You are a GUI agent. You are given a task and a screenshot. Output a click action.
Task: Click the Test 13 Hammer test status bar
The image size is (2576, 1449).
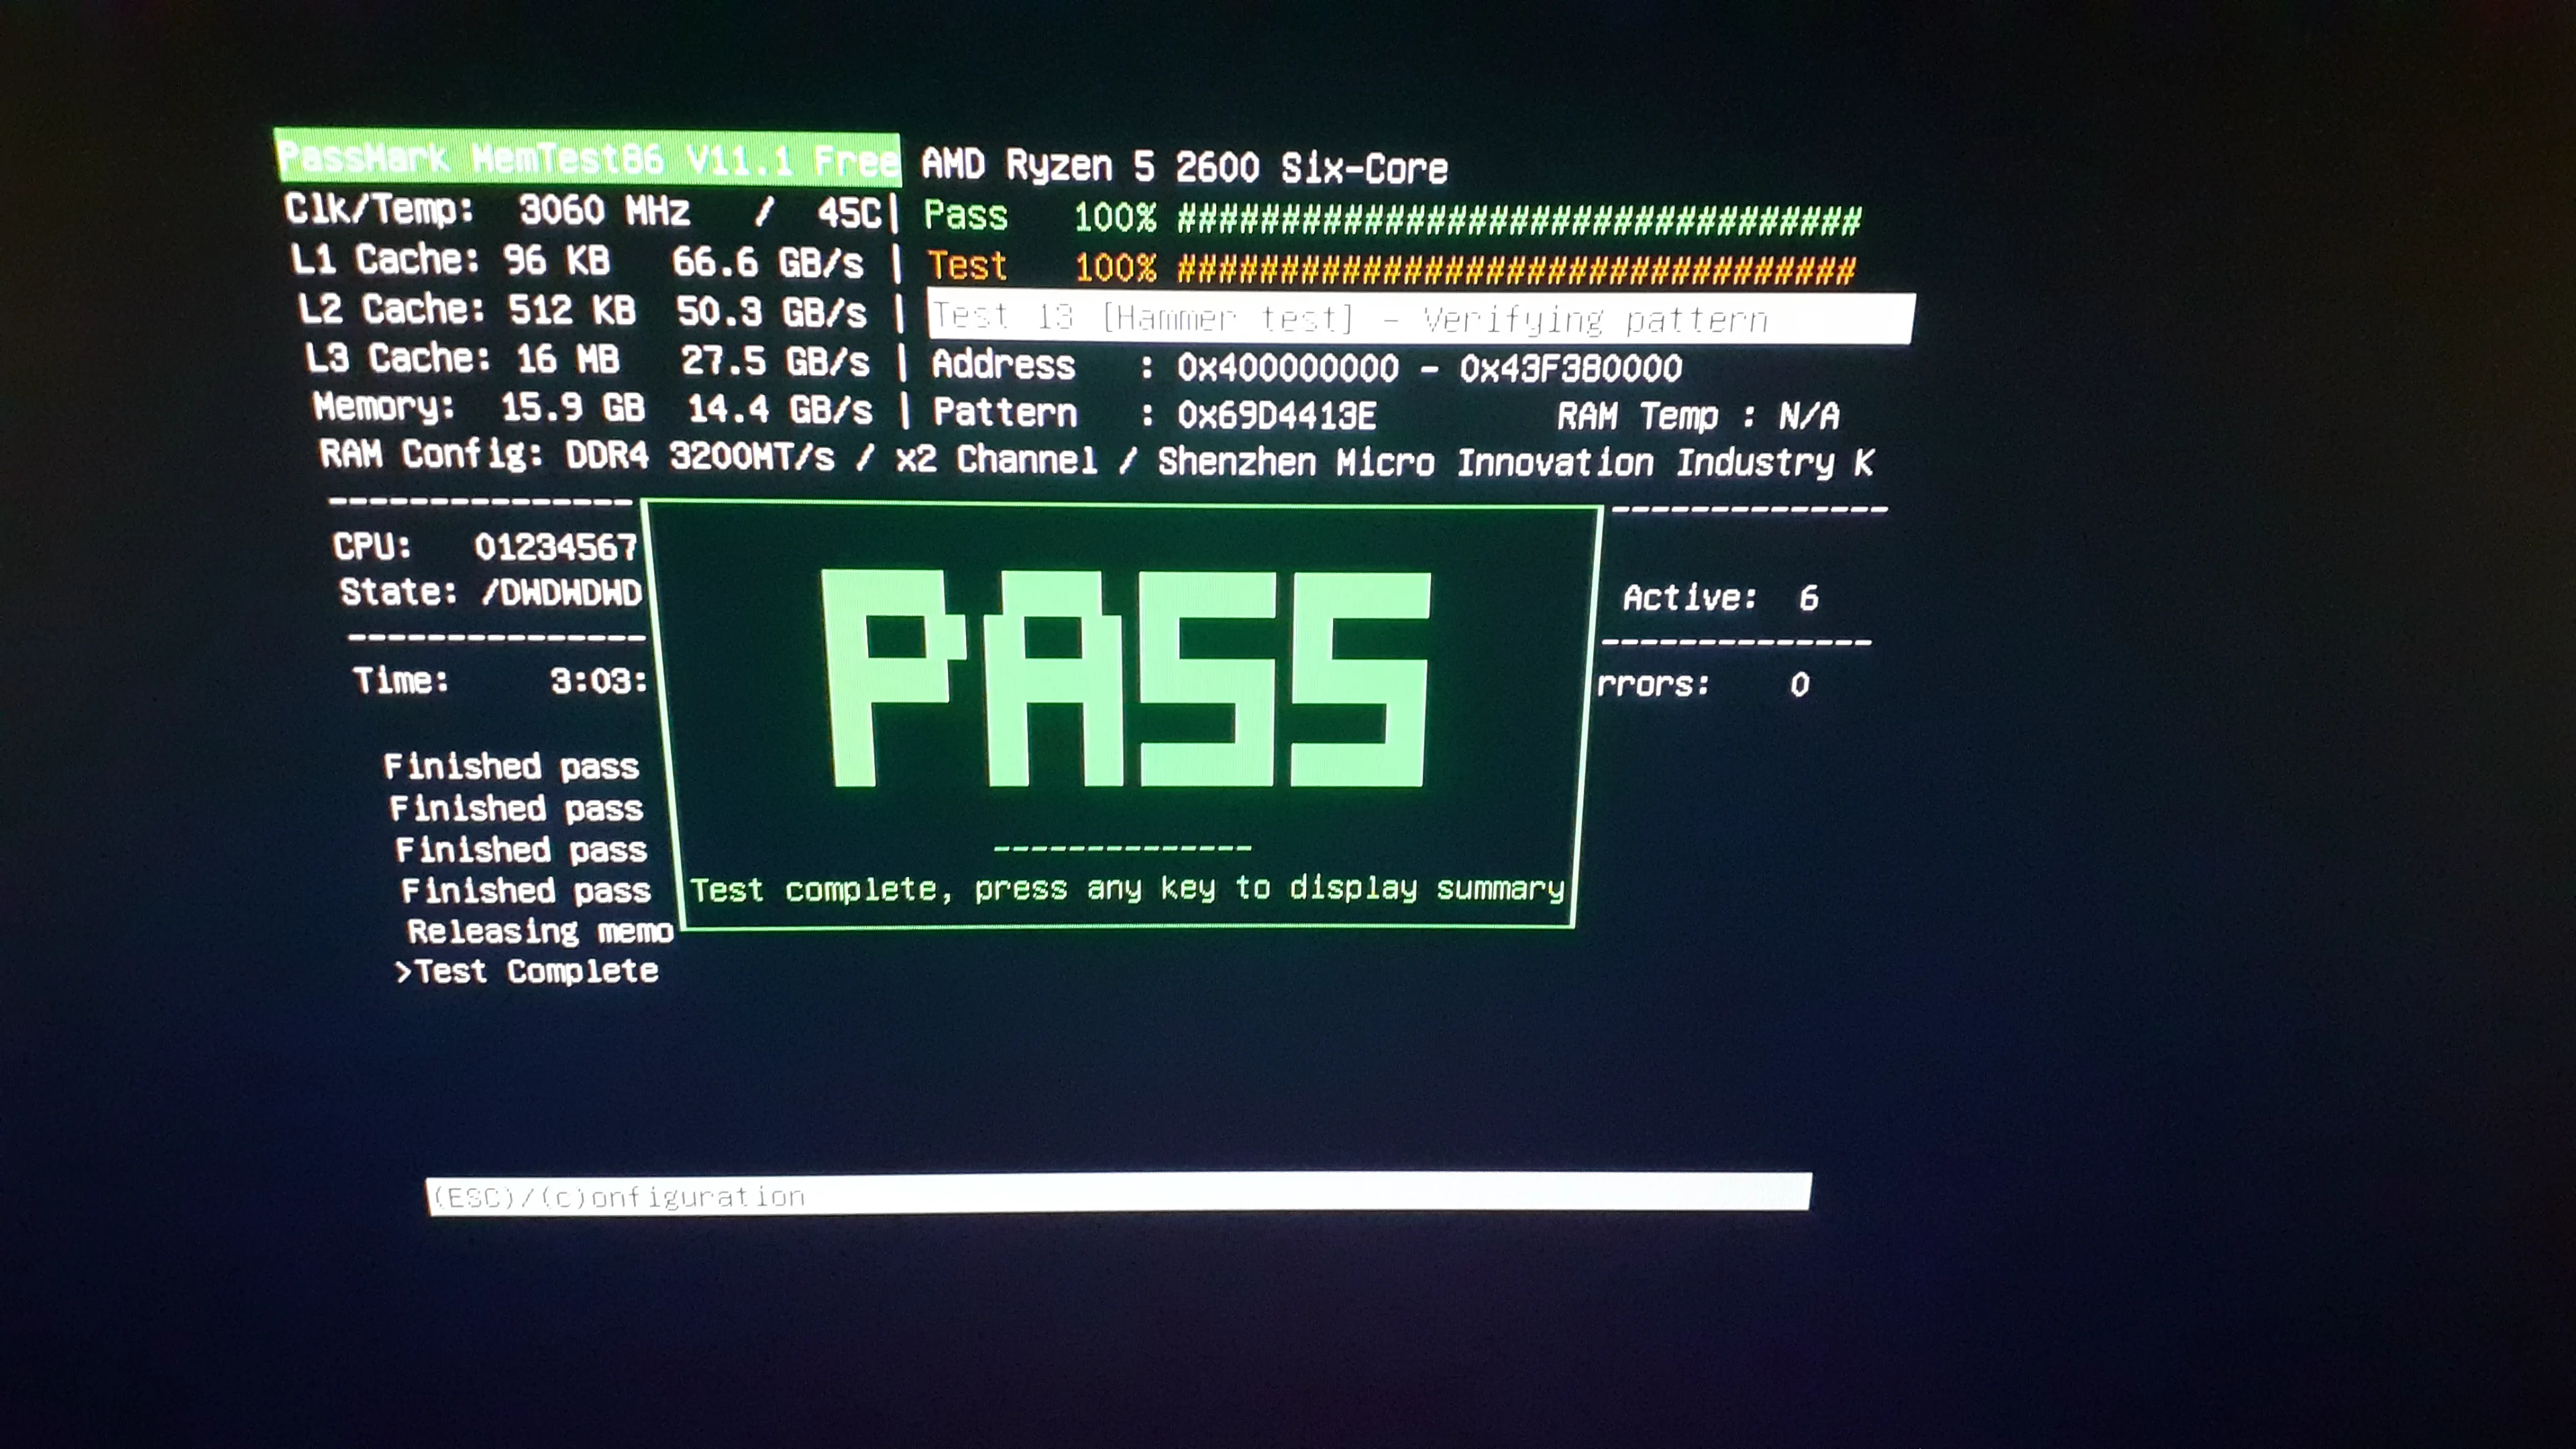(x=1421, y=318)
